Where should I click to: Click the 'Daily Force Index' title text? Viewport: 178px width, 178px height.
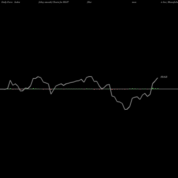[x=11, y=2]
